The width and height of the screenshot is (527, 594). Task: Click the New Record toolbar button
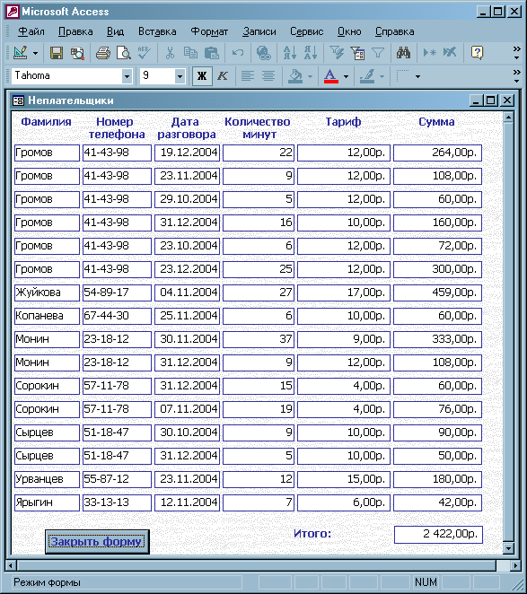[429, 53]
